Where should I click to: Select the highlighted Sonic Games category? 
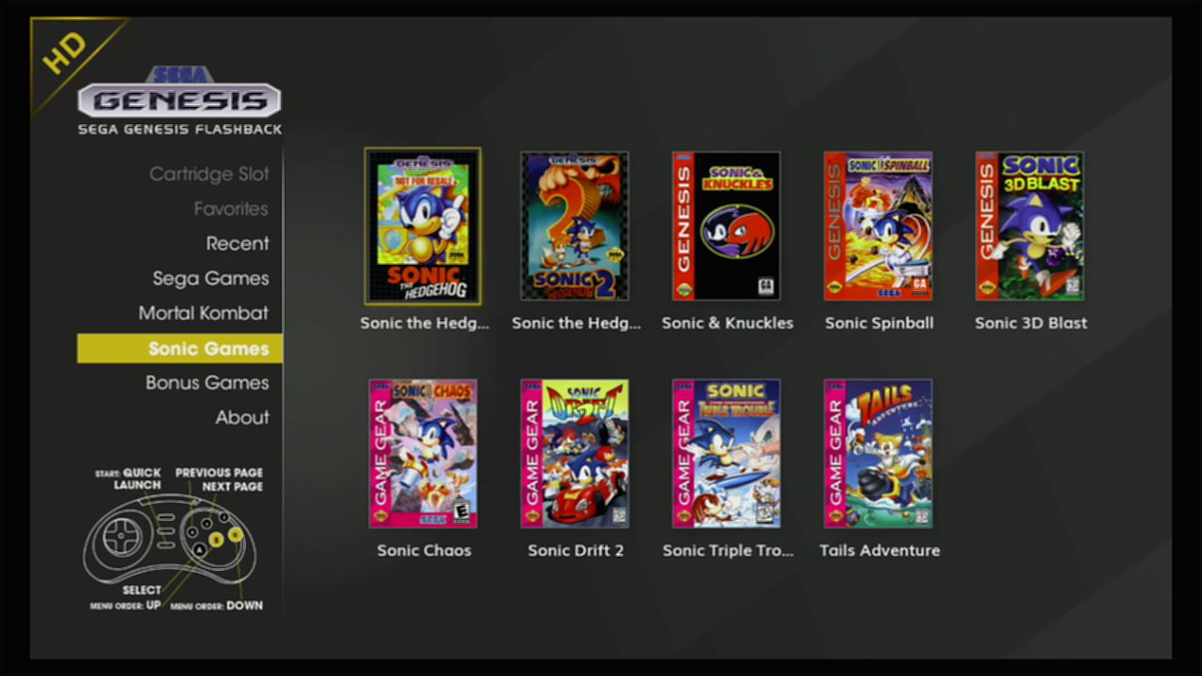click(x=179, y=348)
